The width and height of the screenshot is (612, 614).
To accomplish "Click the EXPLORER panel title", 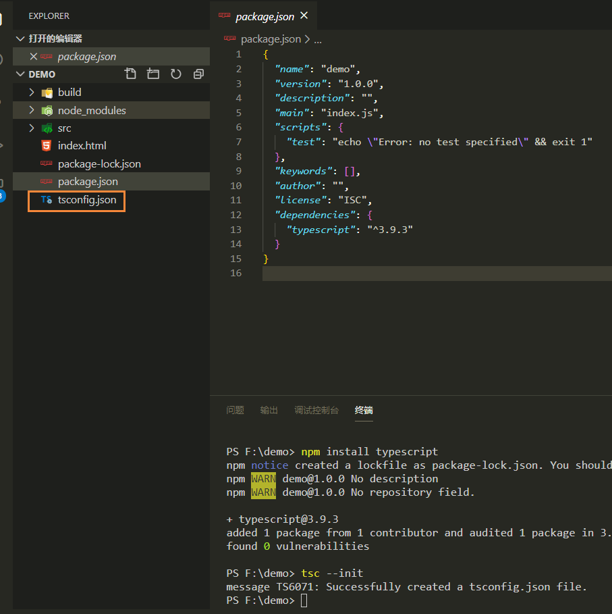I will pos(49,16).
